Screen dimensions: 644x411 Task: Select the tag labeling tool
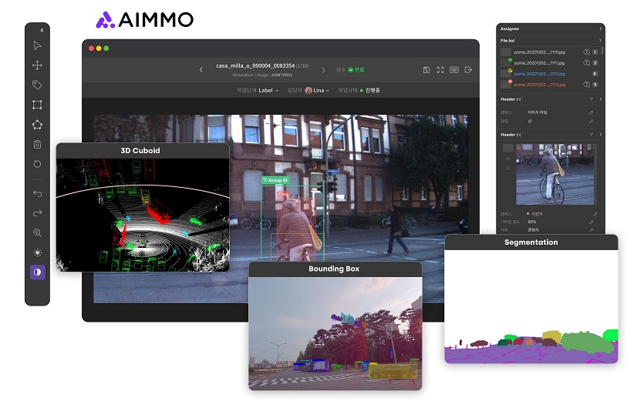click(37, 85)
